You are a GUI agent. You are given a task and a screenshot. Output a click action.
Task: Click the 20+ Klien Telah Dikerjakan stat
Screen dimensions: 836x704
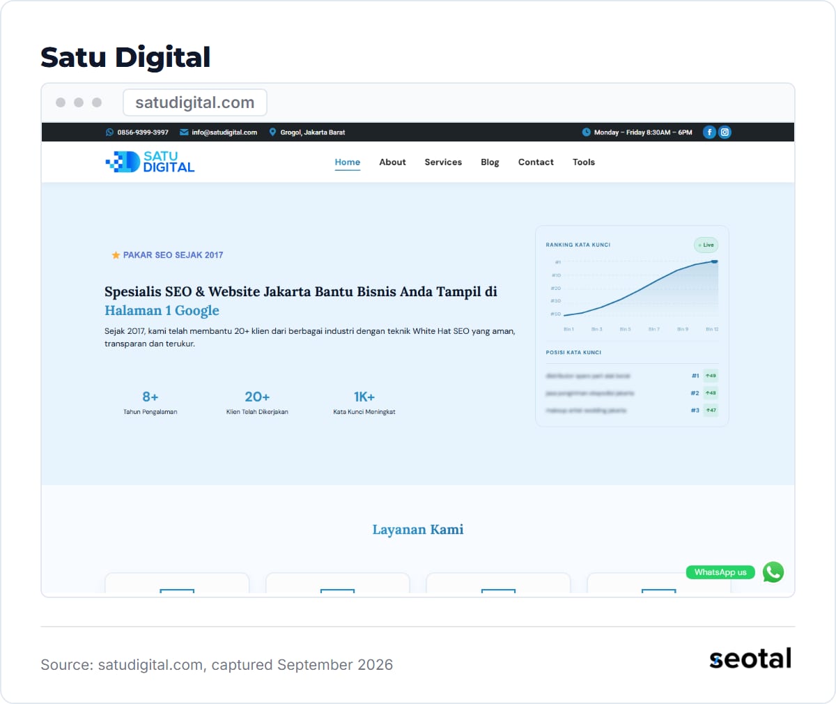pyautogui.click(x=257, y=403)
